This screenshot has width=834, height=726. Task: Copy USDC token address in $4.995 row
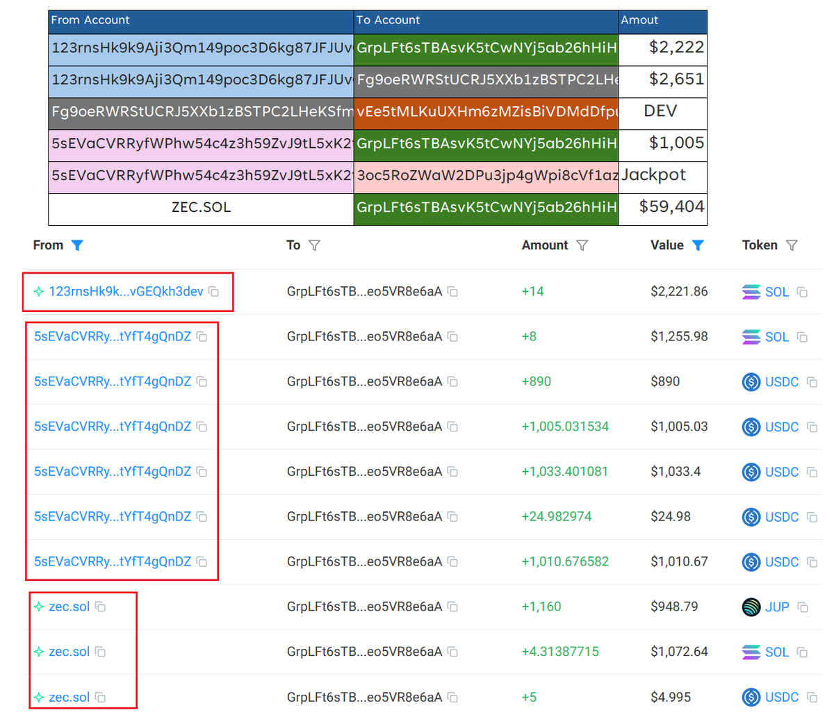coord(812,698)
